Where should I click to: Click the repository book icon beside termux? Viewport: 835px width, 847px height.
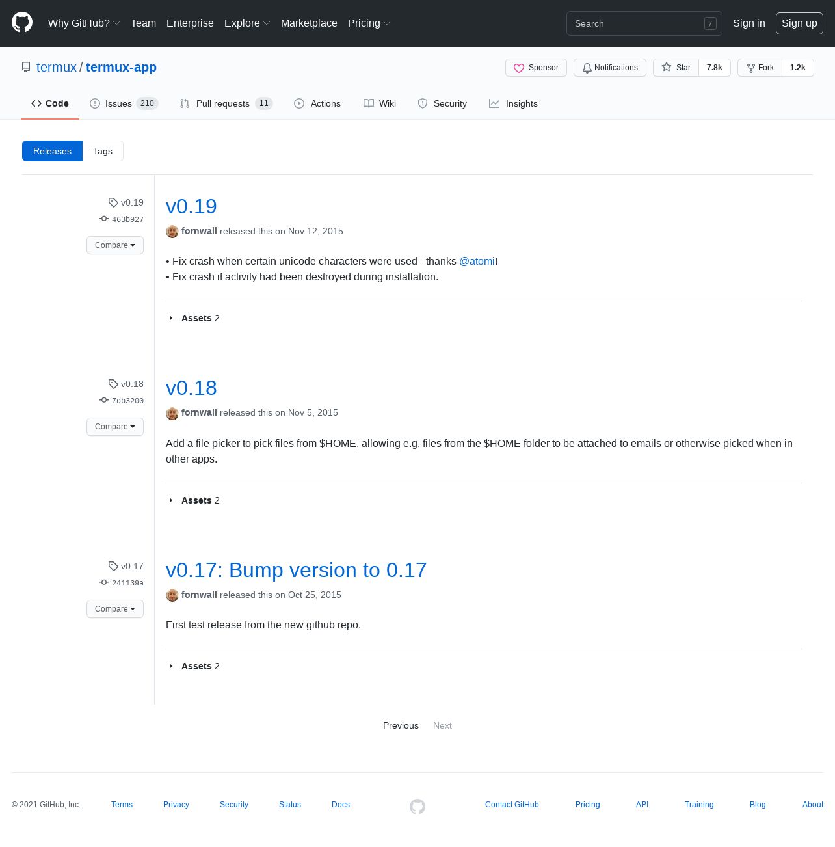pos(26,67)
